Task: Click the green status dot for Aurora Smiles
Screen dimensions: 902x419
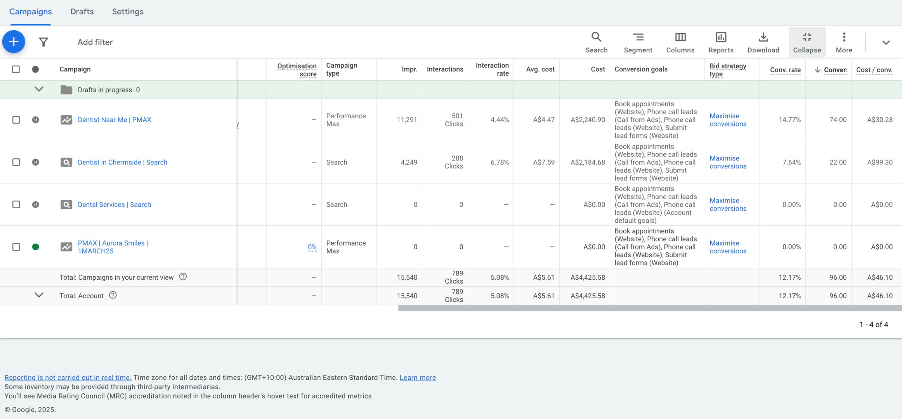Action: coord(35,247)
